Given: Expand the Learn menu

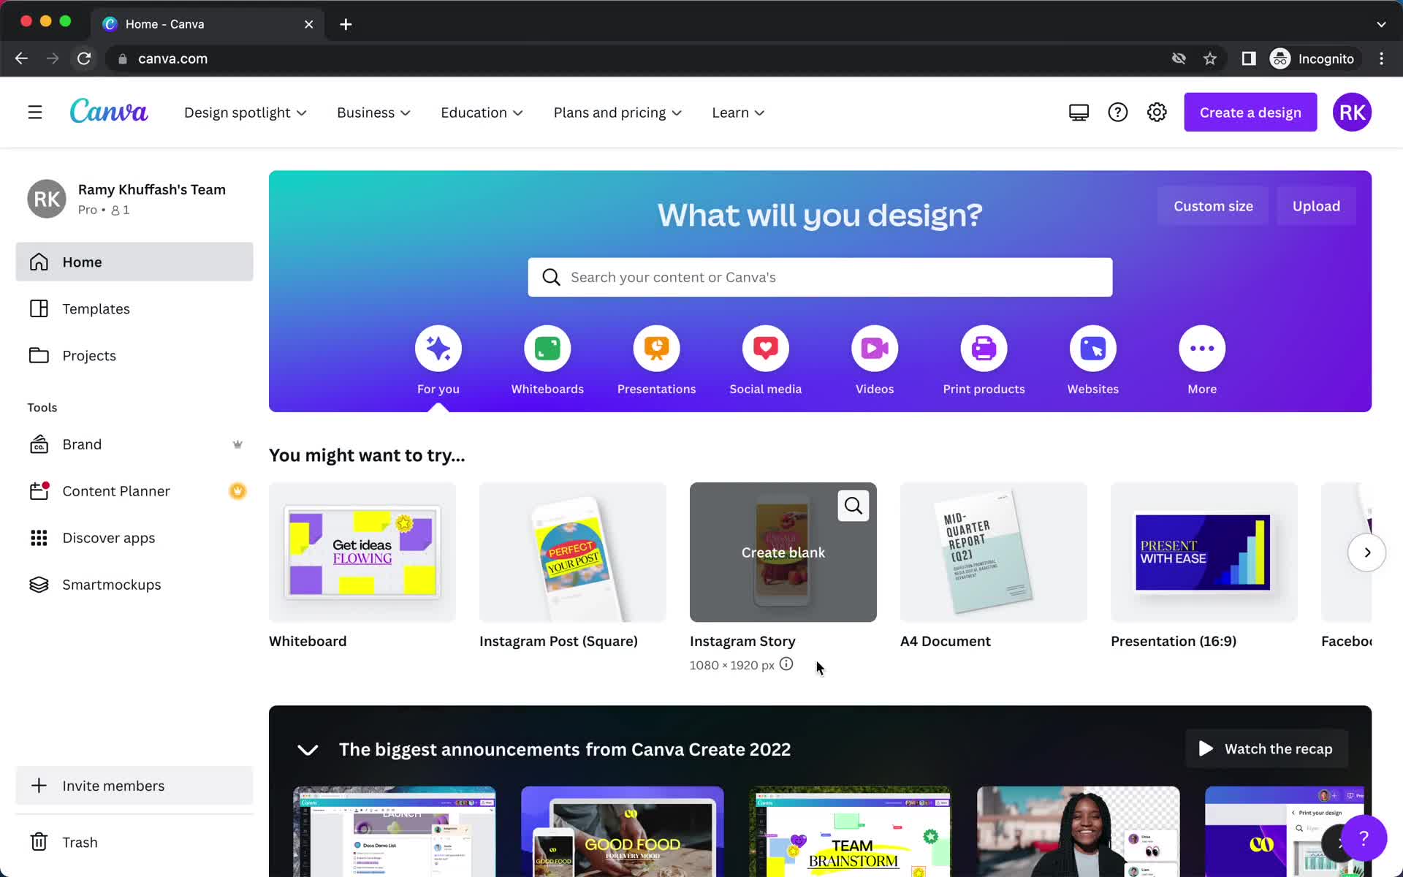Looking at the screenshot, I should click(738, 113).
